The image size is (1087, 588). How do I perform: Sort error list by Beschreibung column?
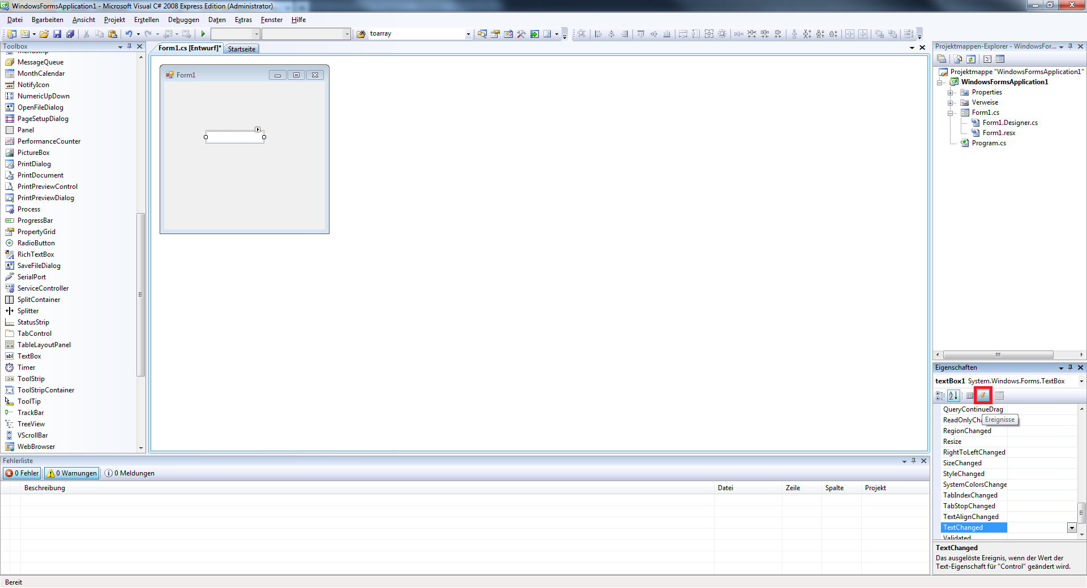368,488
